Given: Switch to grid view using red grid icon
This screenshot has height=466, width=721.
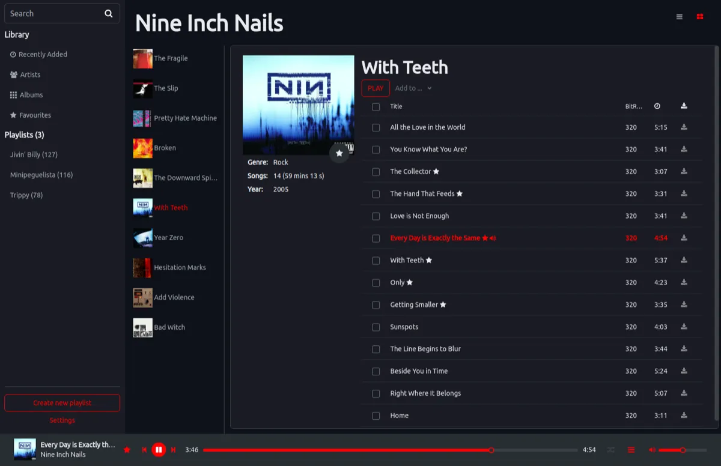Looking at the screenshot, I should [x=699, y=16].
